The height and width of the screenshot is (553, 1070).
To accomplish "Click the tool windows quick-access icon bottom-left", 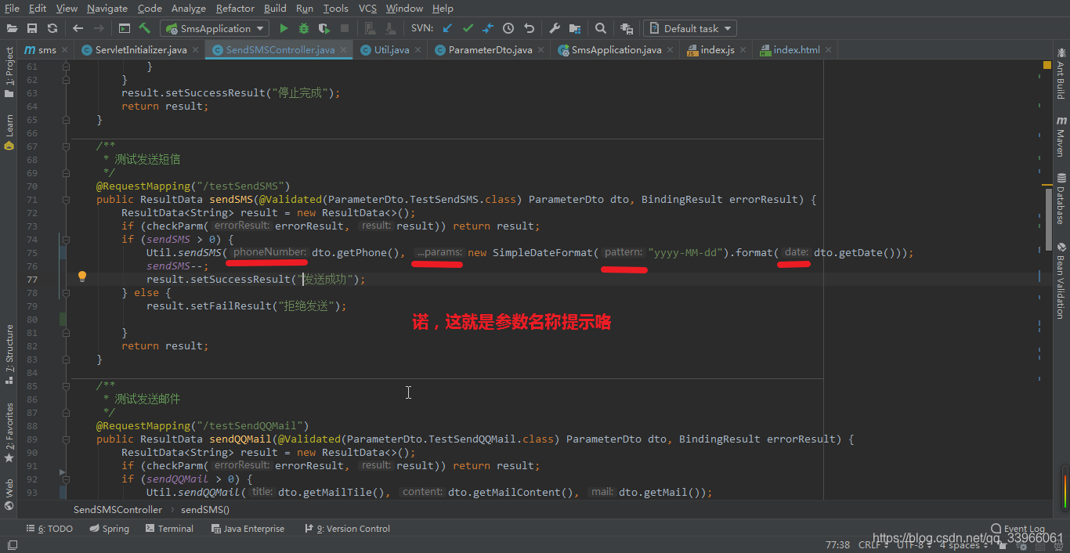I will (x=13, y=545).
